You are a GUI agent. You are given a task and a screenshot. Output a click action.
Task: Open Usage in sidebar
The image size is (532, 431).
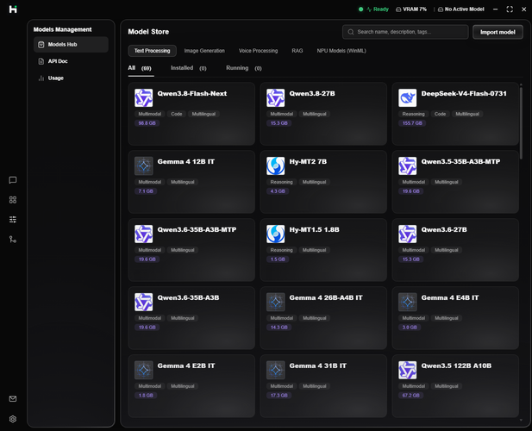pyautogui.click(x=71, y=78)
